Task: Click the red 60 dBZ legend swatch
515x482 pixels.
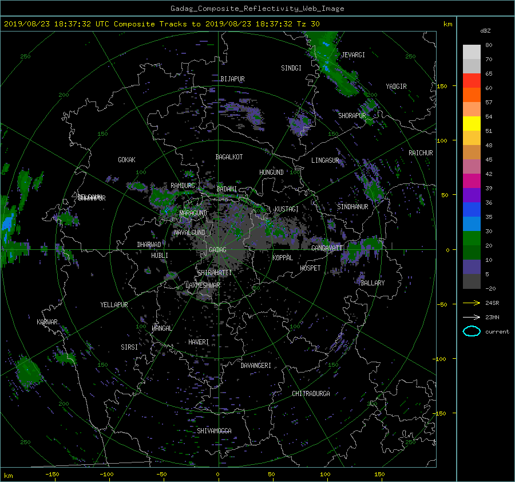Action: pyautogui.click(x=472, y=81)
